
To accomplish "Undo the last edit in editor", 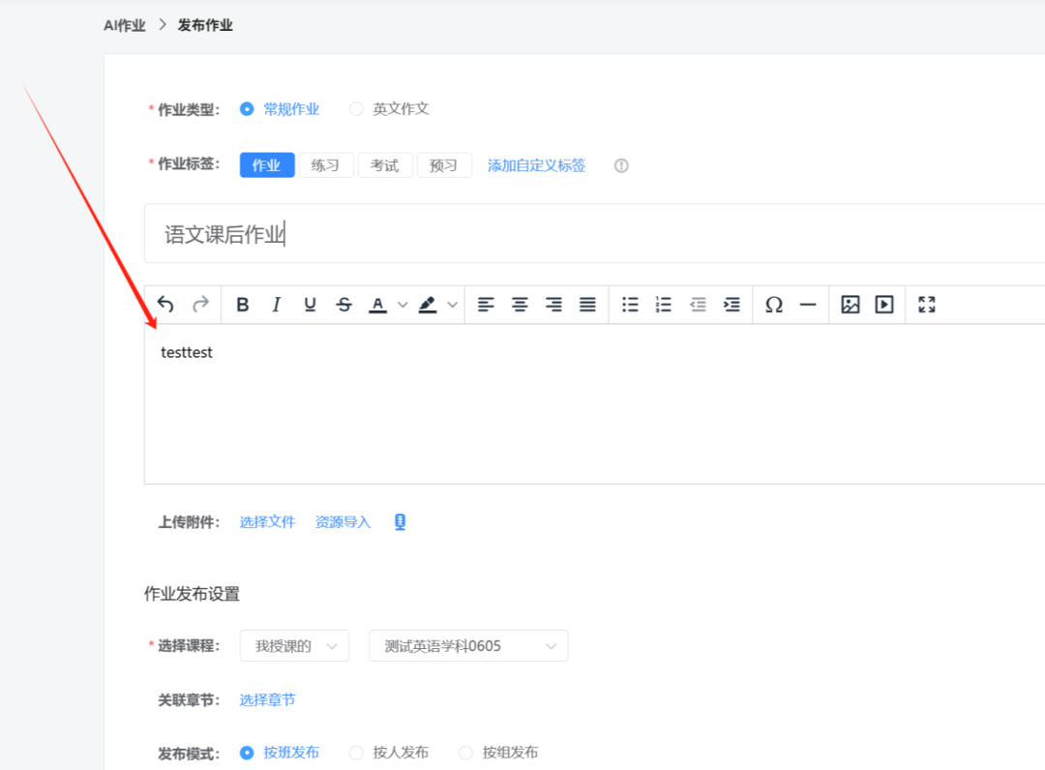I will pyautogui.click(x=165, y=305).
